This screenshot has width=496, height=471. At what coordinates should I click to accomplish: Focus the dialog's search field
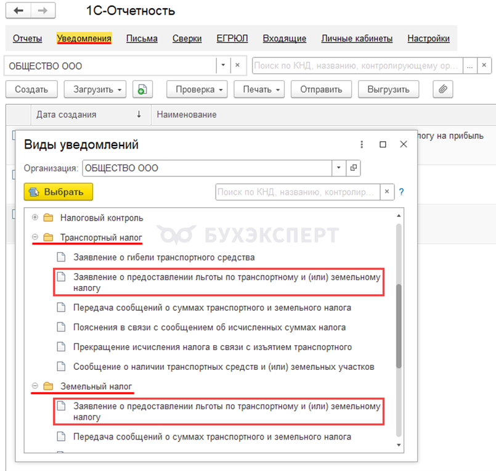coord(298,192)
